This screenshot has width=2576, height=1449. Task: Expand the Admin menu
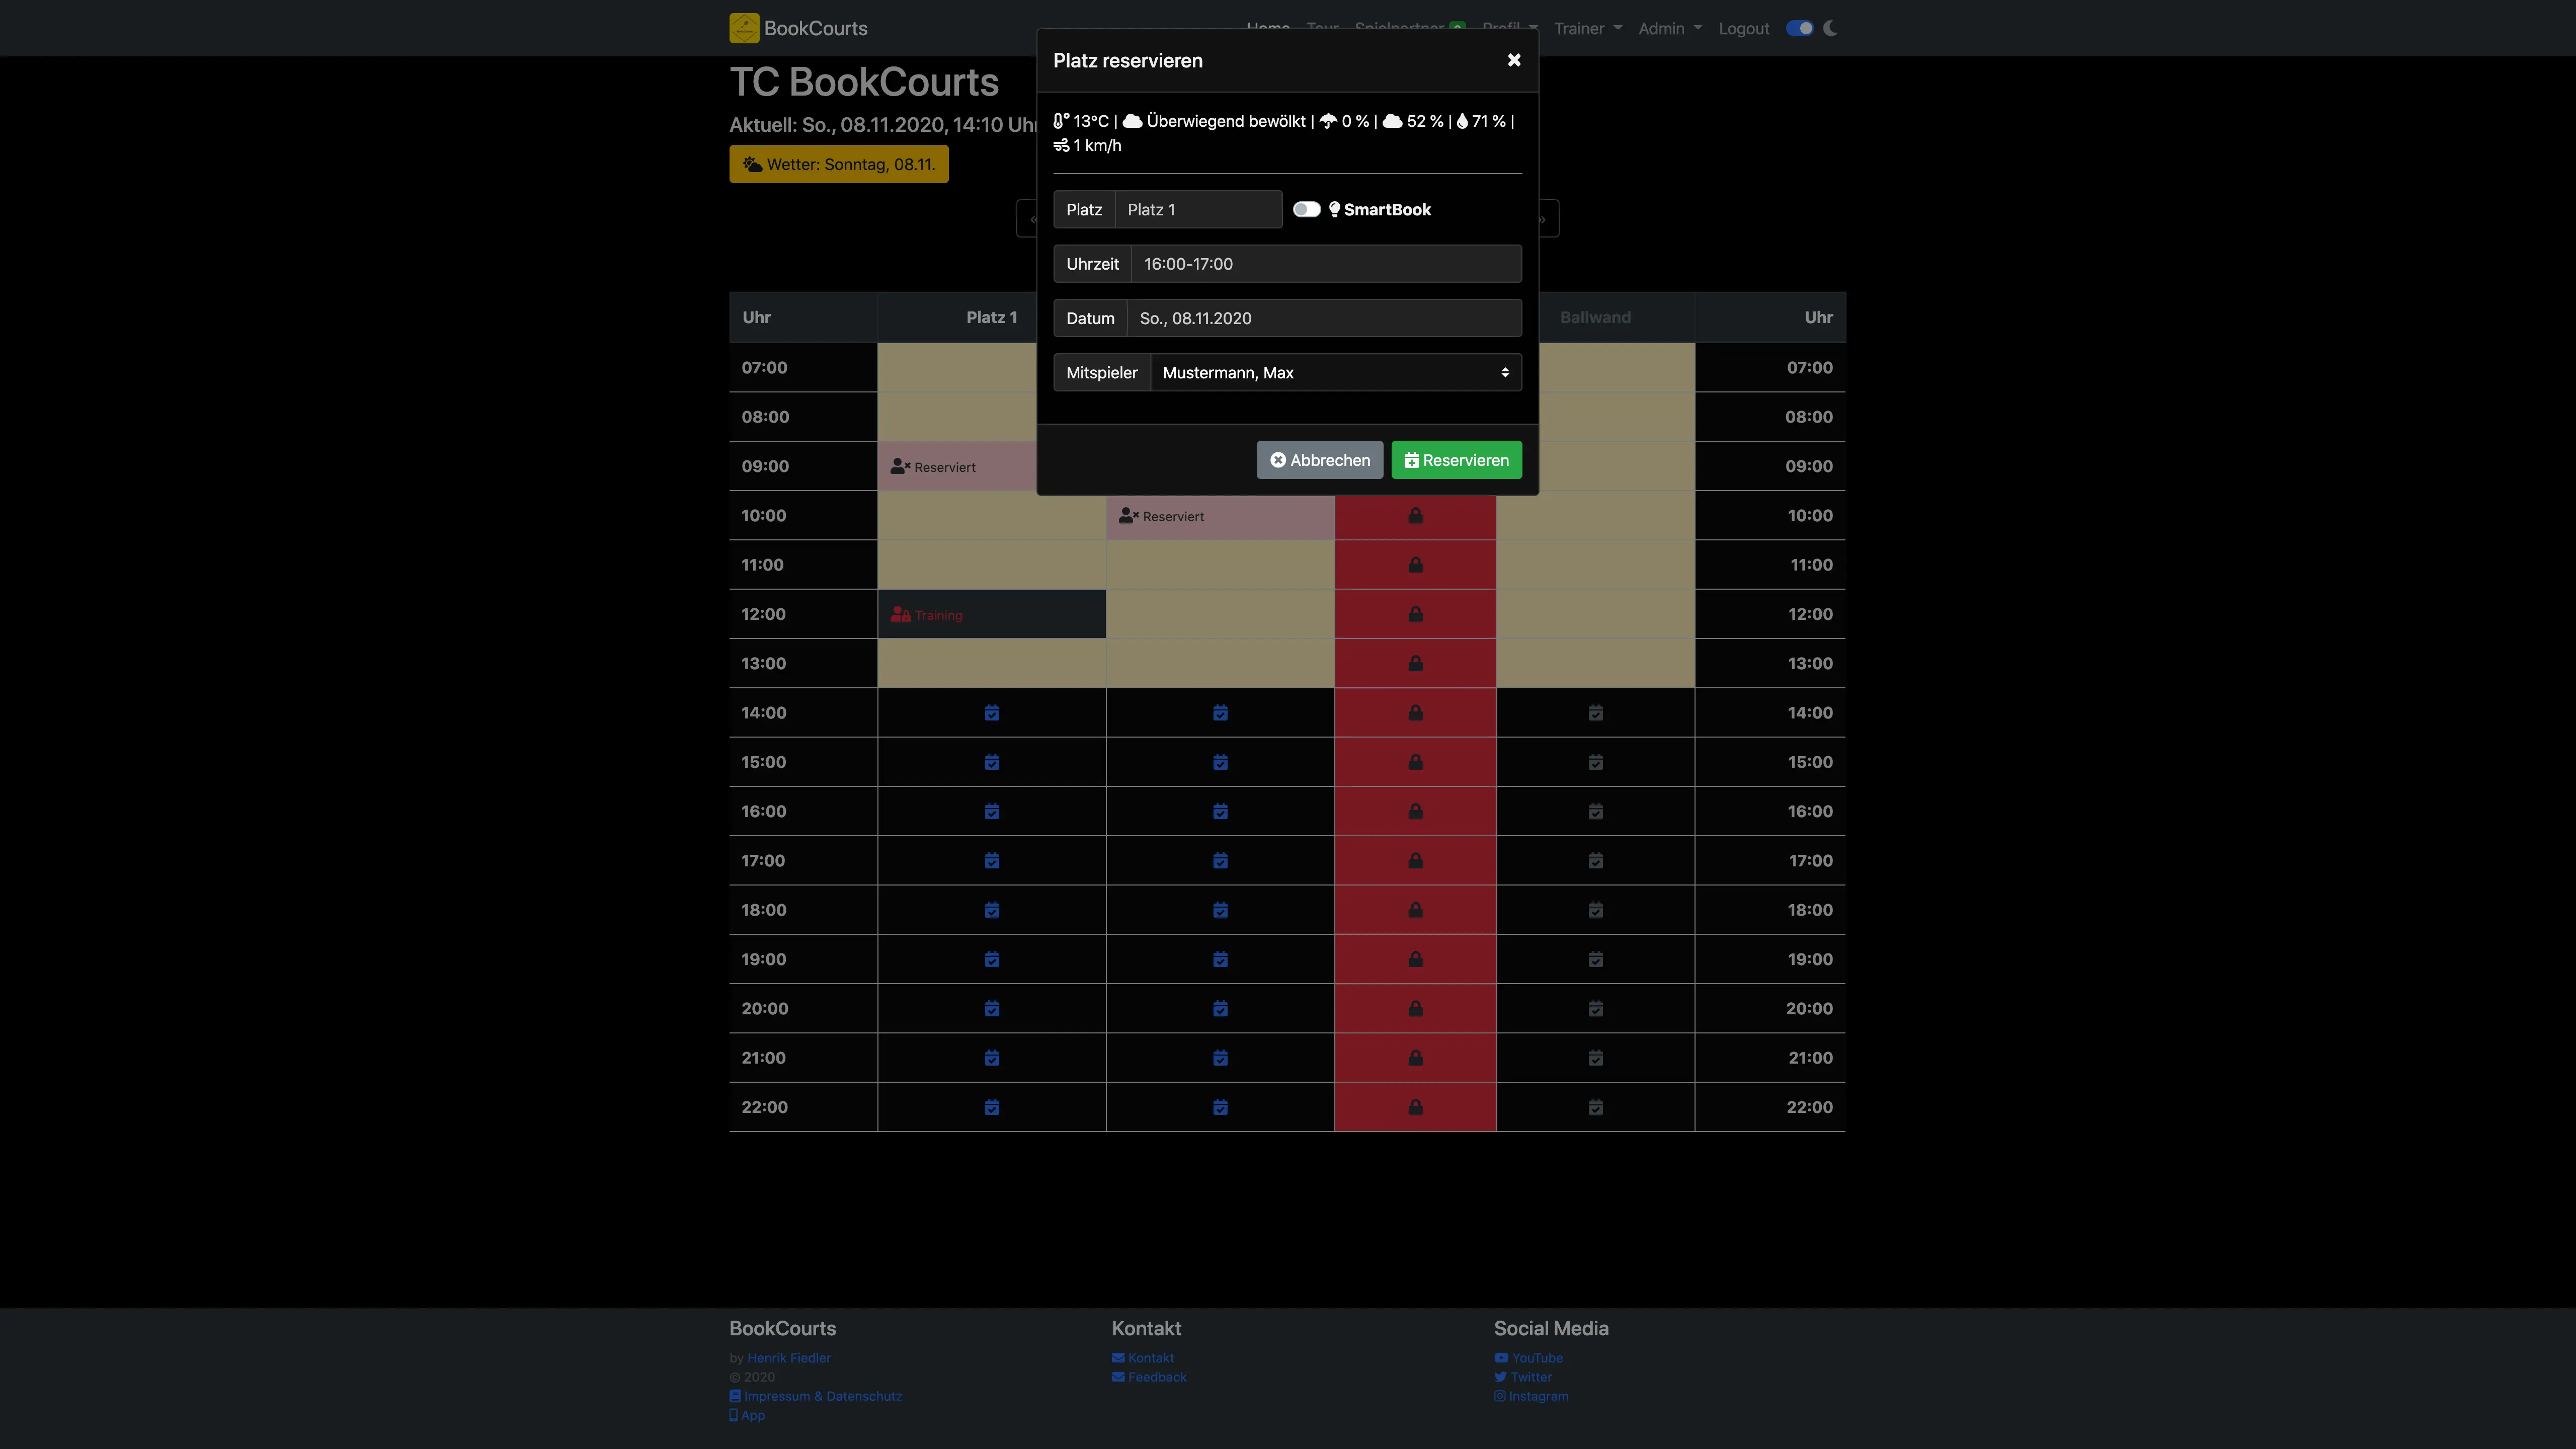[x=1669, y=29]
